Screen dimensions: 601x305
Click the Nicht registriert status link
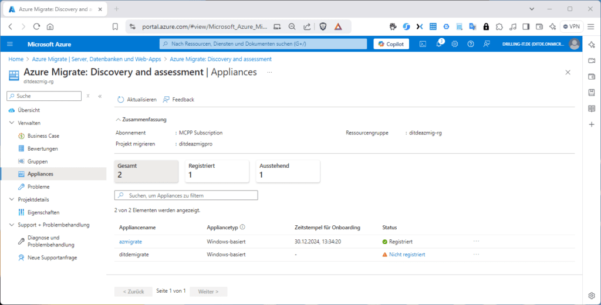point(407,255)
